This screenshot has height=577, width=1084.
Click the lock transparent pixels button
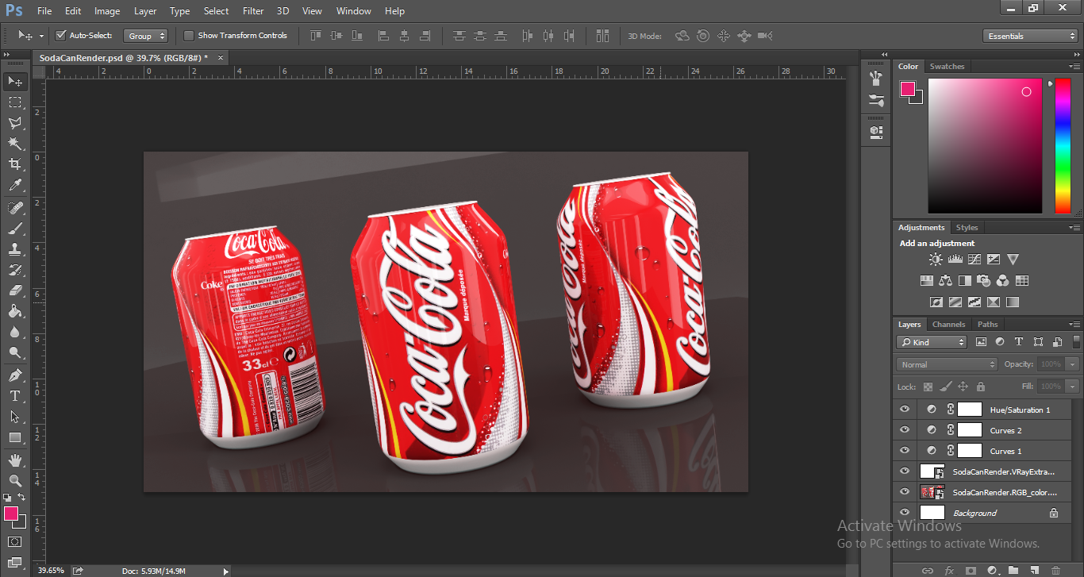[928, 387]
